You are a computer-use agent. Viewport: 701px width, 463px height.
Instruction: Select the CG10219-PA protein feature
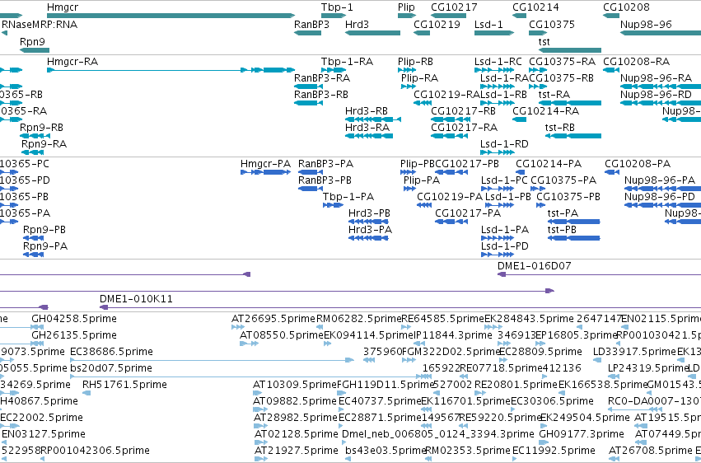pyautogui.click(x=424, y=205)
